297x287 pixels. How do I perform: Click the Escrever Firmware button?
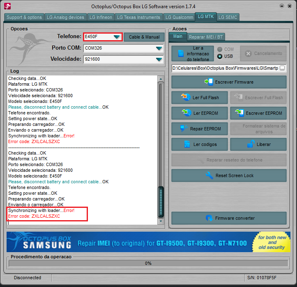point(229,82)
